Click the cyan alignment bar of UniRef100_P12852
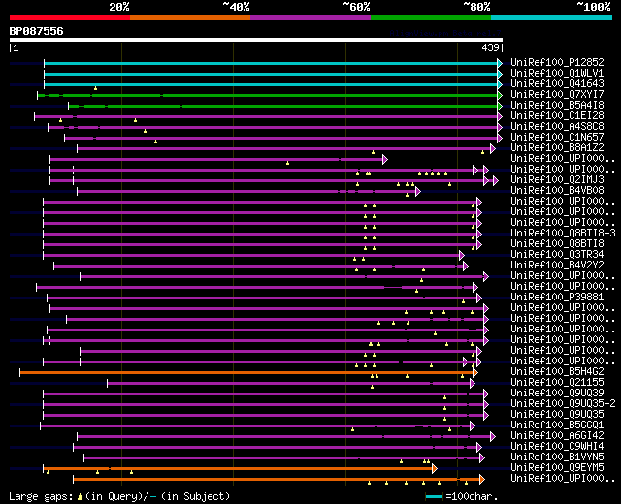621x504 pixels. (x=271, y=63)
